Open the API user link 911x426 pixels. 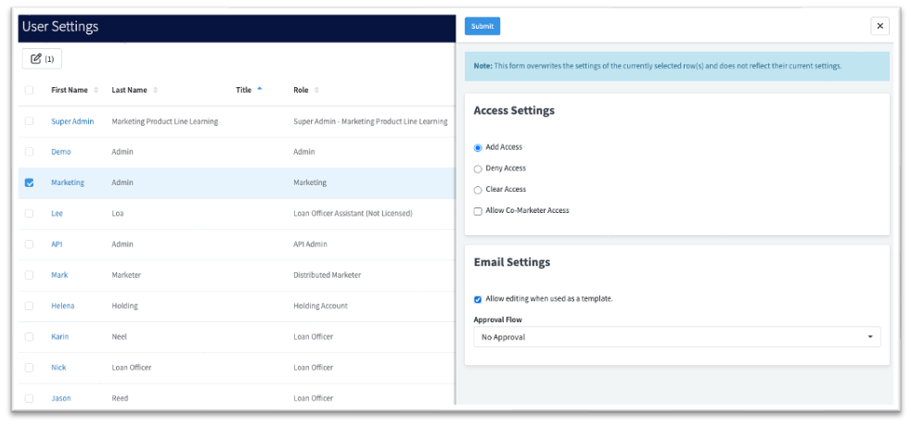pyautogui.click(x=57, y=244)
